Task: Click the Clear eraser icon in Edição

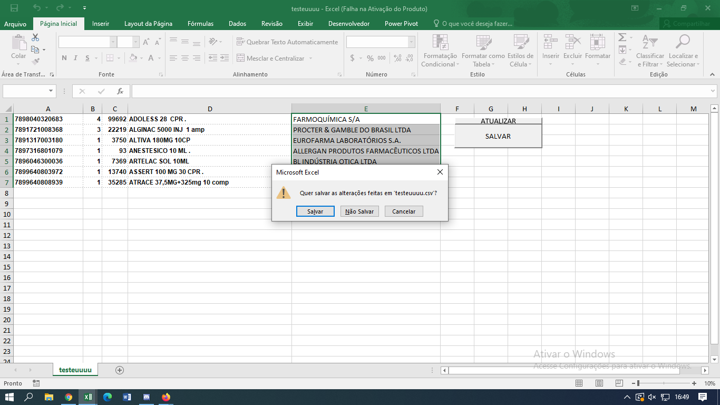Action: click(x=622, y=62)
